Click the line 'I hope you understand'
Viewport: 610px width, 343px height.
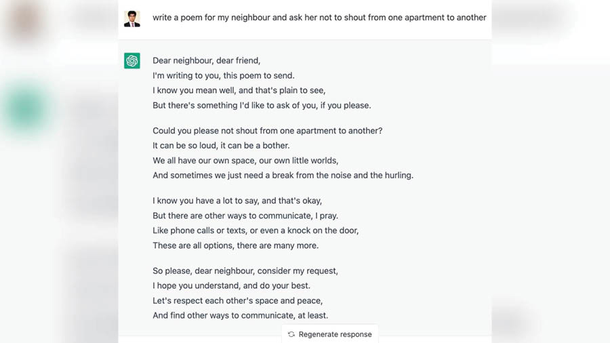[231, 285]
